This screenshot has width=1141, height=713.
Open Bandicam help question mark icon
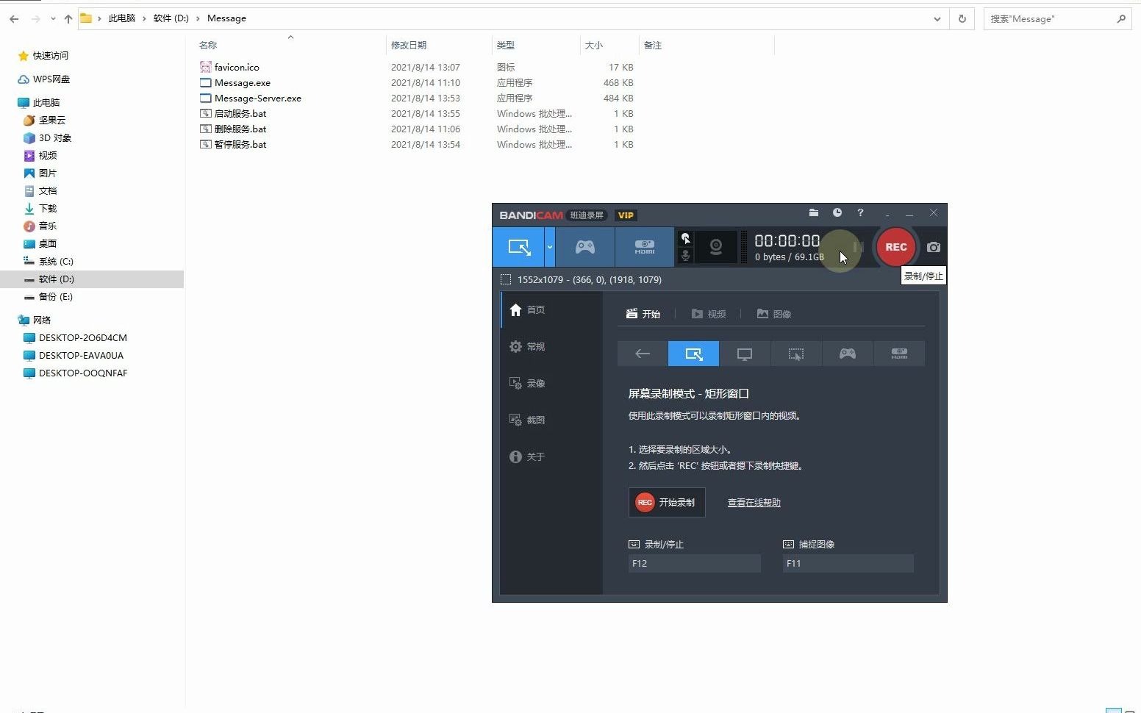coord(860,212)
